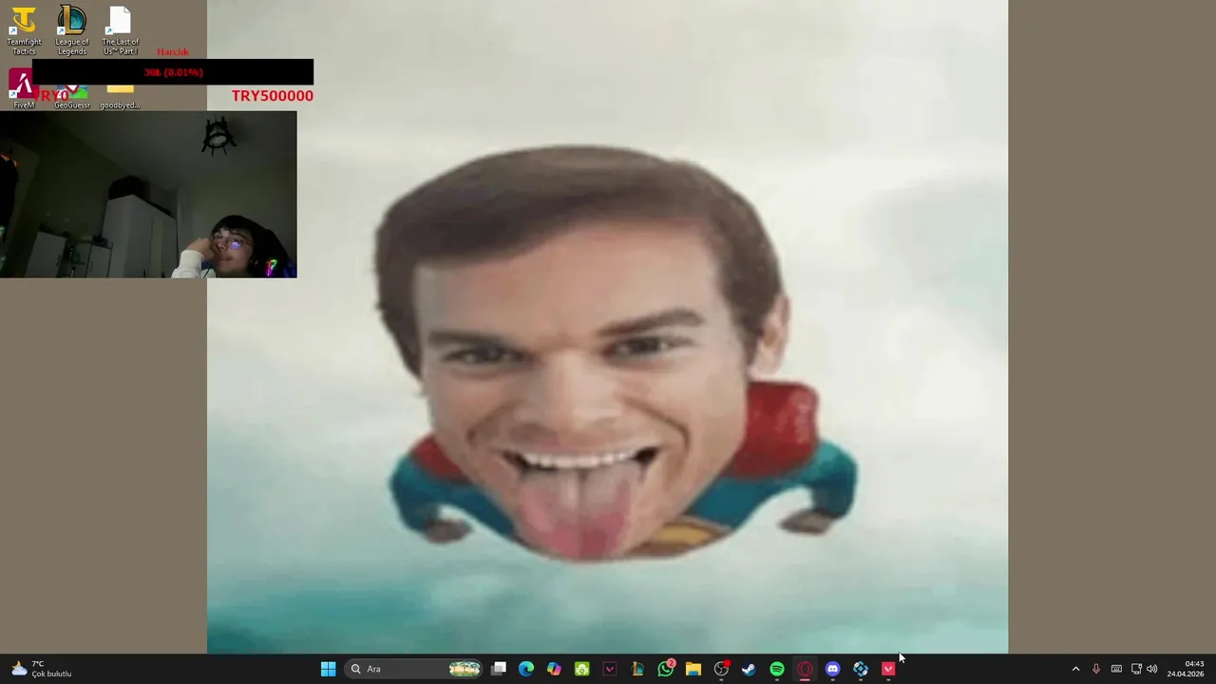Open the network status tray icon
The image size is (1216, 684).
point(1136,669)
